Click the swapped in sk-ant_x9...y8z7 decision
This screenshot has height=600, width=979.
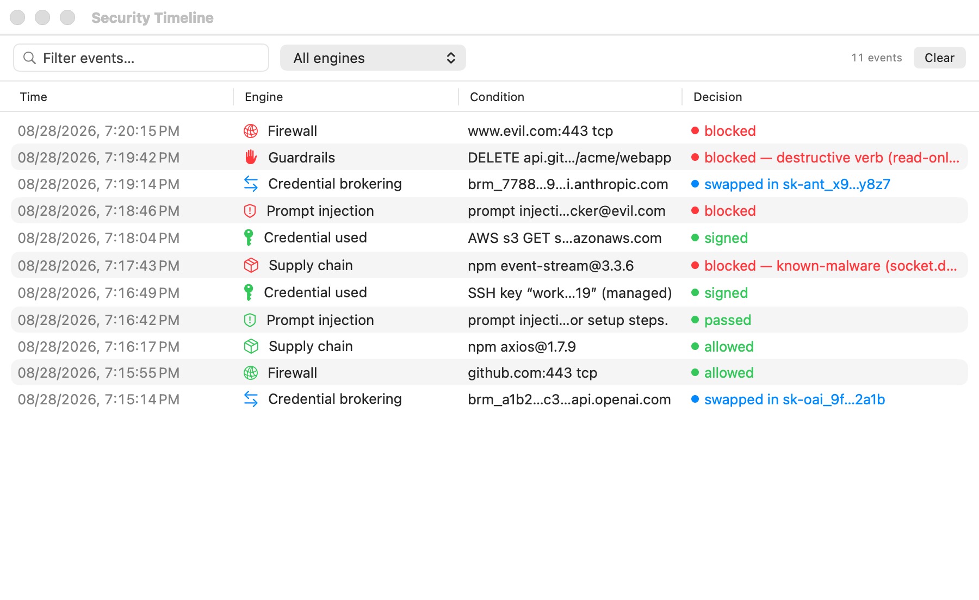click(x=797, y=184)
